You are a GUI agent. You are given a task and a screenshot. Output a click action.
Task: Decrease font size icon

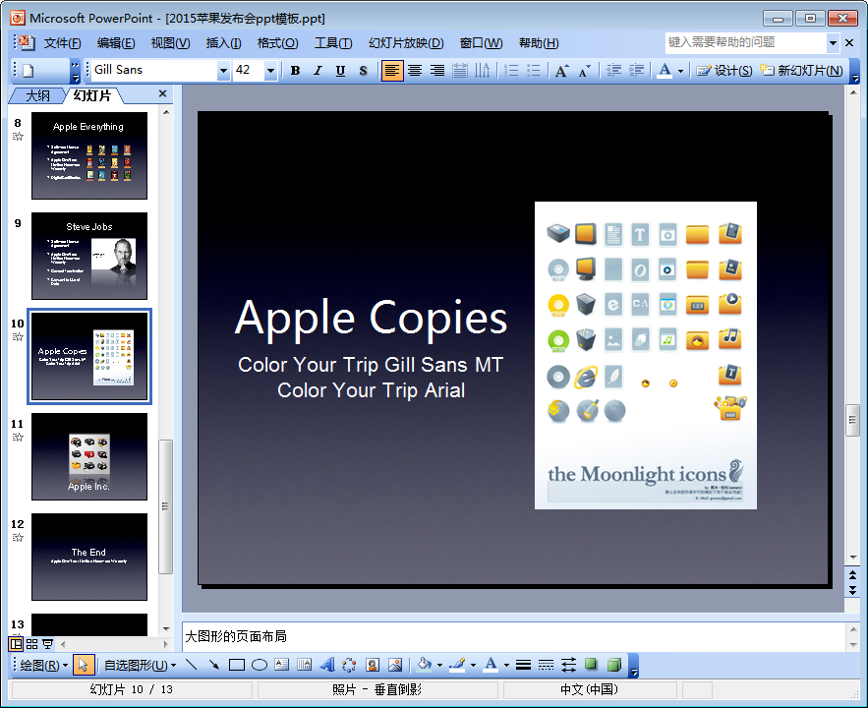pyautogui.click(x=585, y=70)
